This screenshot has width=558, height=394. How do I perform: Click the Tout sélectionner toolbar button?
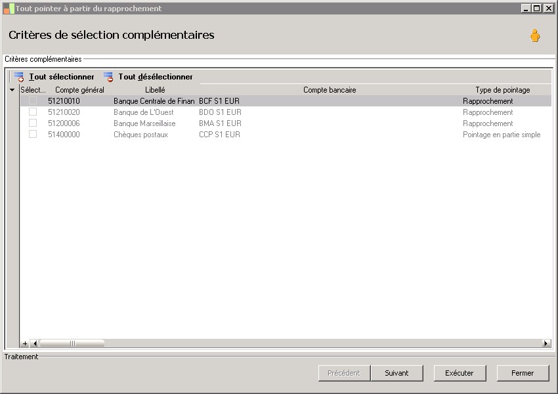[x=54, y=77]
